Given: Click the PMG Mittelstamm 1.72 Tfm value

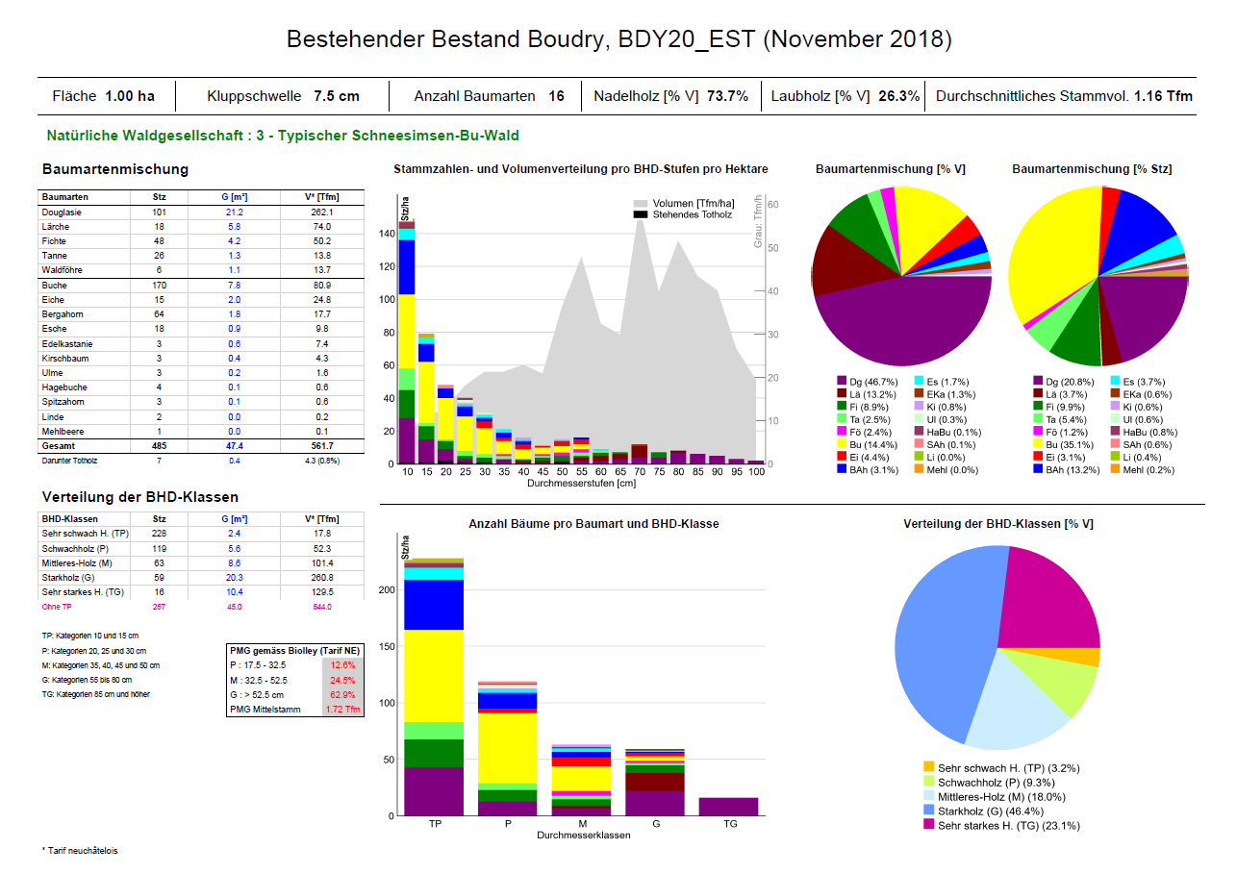Looking at the screenshot, I should tap(341, 710).
